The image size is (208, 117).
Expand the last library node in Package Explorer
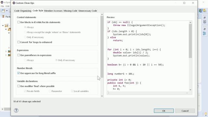[6, 55]
